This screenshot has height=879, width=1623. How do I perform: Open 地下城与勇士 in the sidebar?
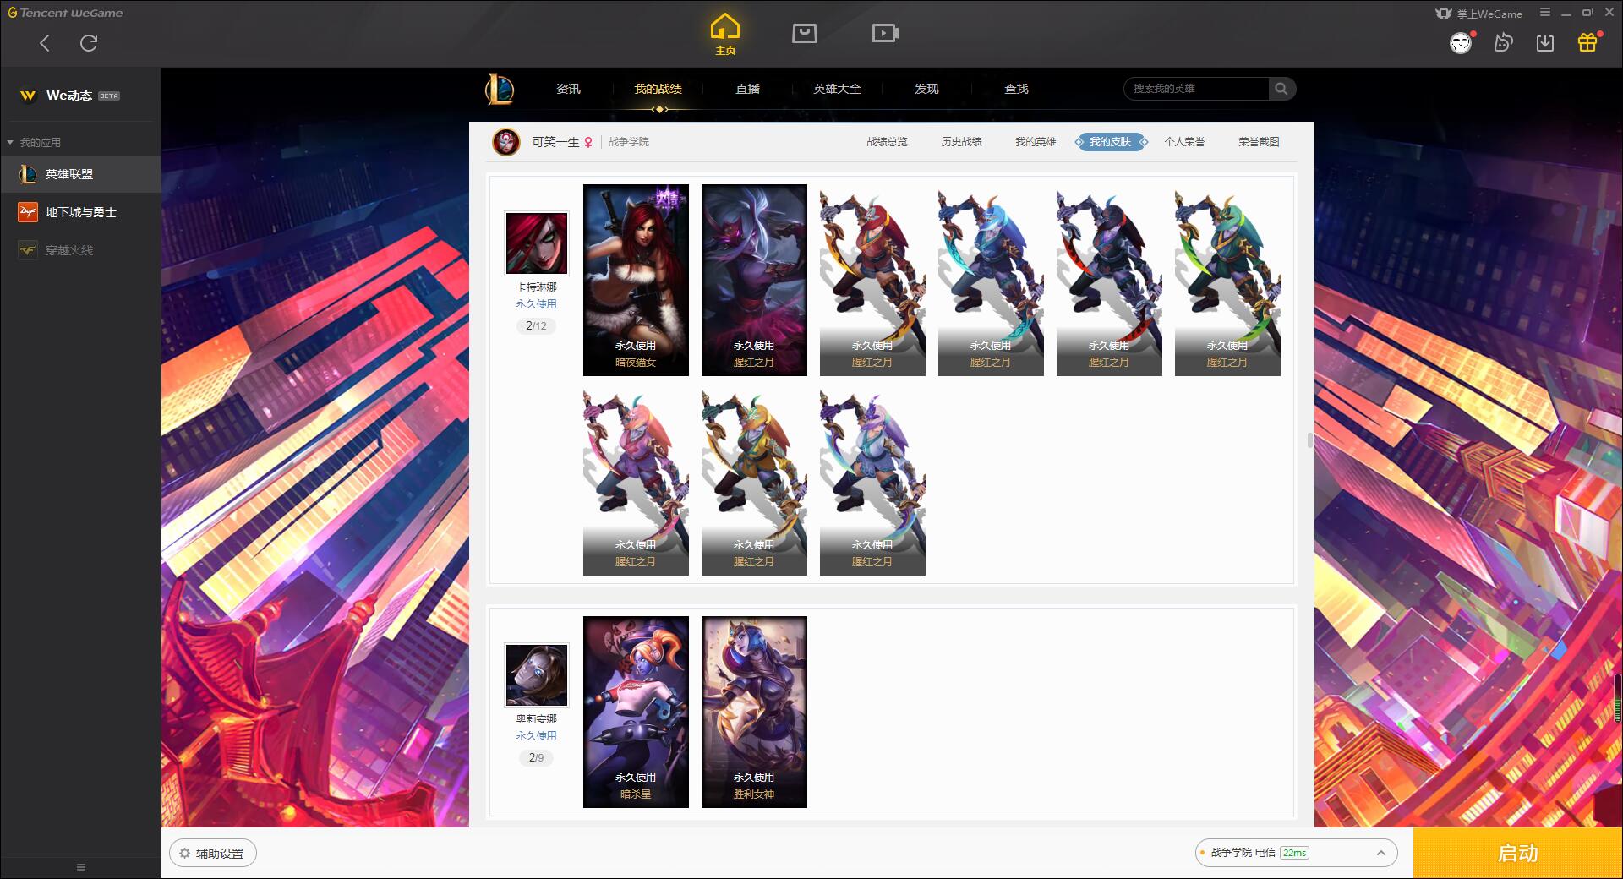point(80,212)
